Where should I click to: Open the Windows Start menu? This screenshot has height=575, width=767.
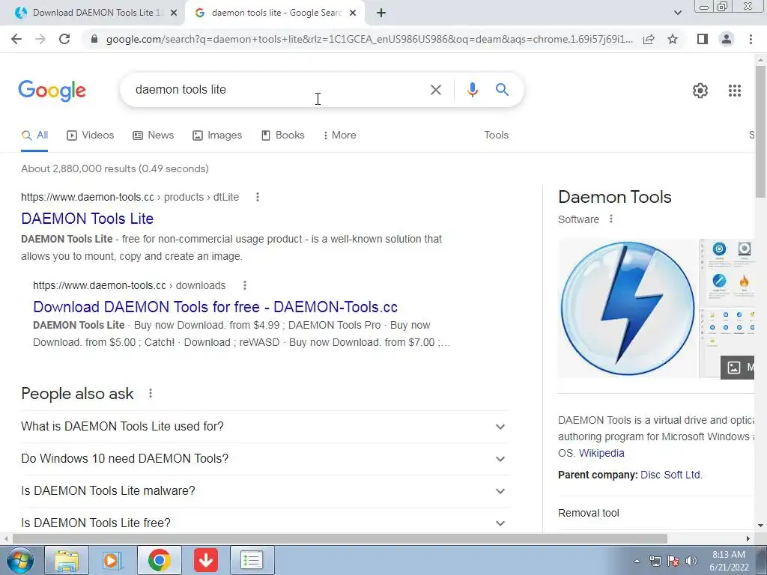19,560
